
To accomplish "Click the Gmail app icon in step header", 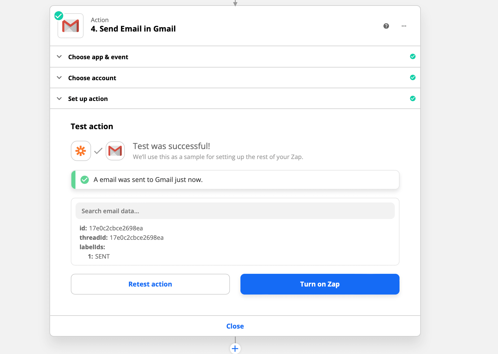I will [x=71, y=26].
